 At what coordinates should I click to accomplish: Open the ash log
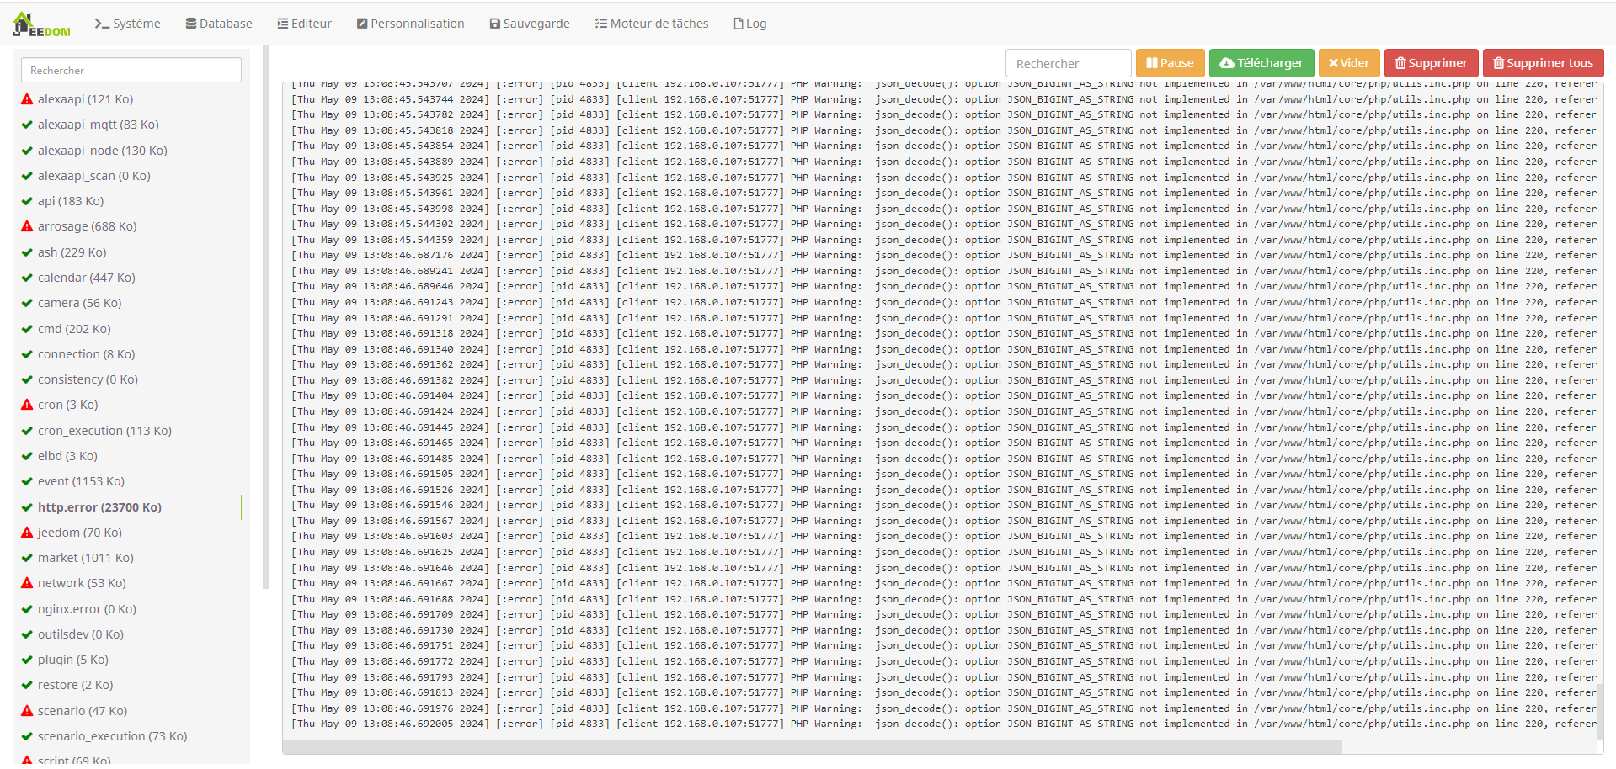72,252
